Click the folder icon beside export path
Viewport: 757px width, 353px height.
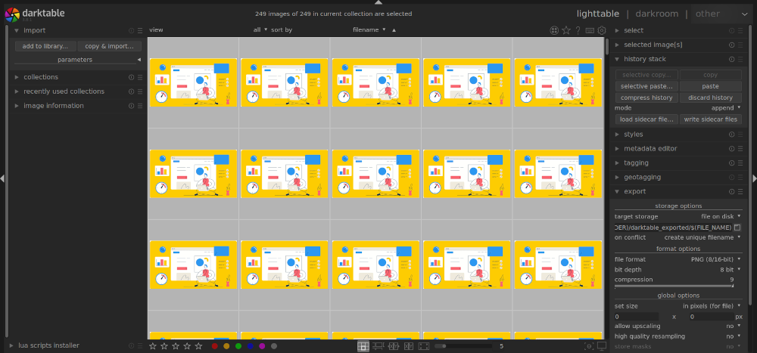(737, 227)
